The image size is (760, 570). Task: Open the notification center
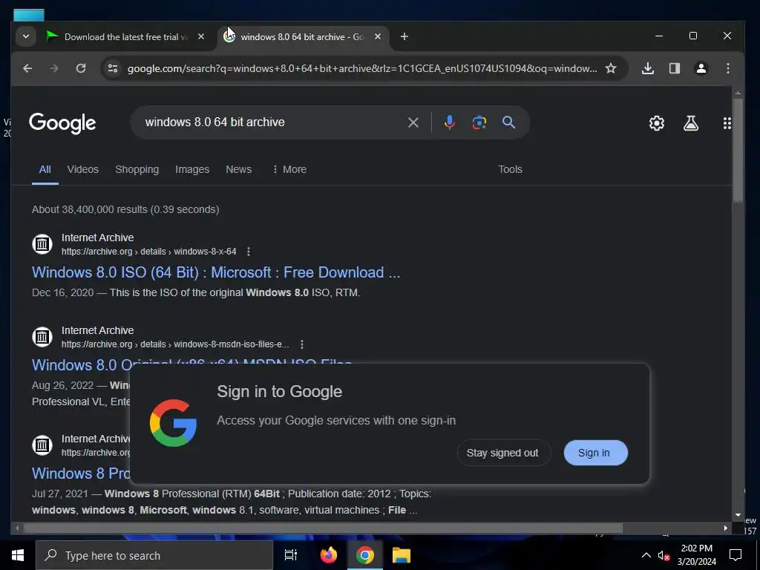pyautogui.click(x=736, y=555)
